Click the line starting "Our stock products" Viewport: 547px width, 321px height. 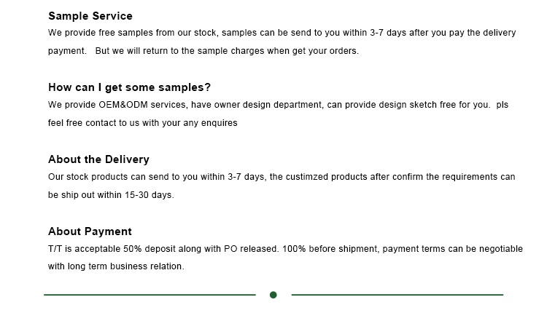[x=282, y=177]
